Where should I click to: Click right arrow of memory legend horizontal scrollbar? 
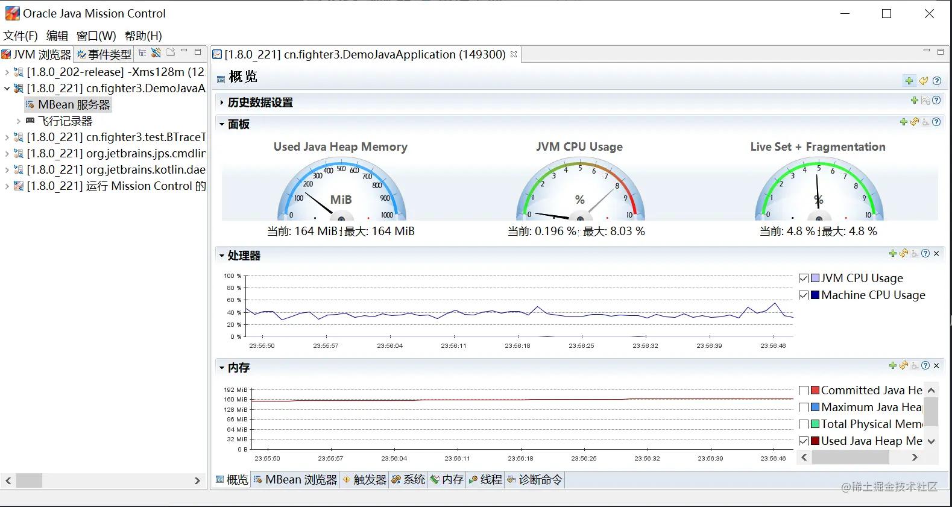(x=915, y=458)
